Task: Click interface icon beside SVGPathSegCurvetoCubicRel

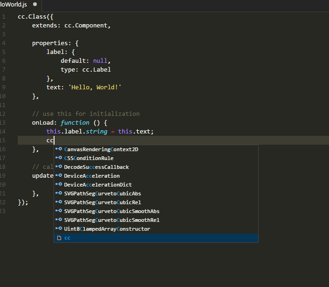Action: [x=59, y=202]
